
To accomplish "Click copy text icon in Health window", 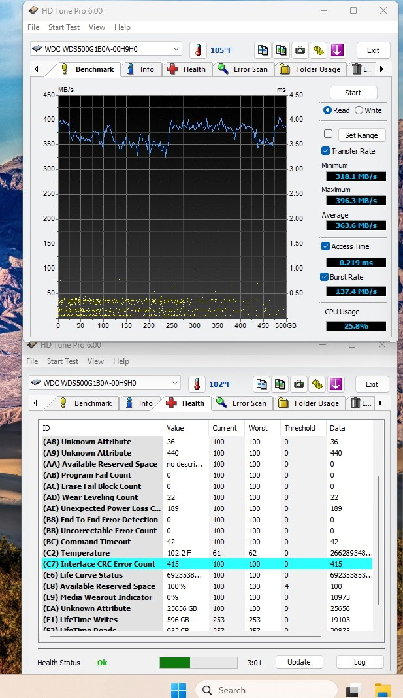I will click(x=263, y=384).
